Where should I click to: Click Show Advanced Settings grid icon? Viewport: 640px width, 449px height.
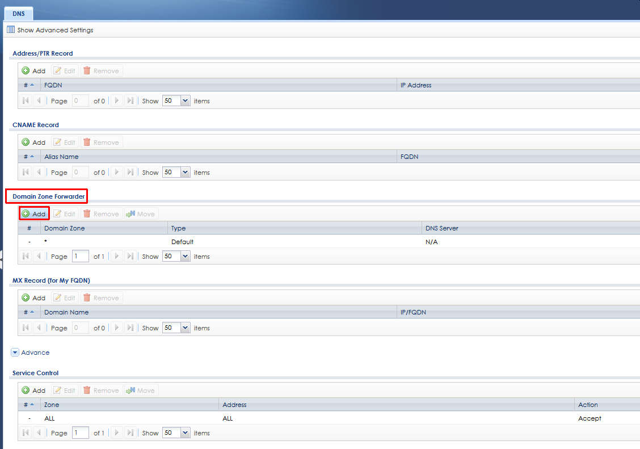(11, 30)
